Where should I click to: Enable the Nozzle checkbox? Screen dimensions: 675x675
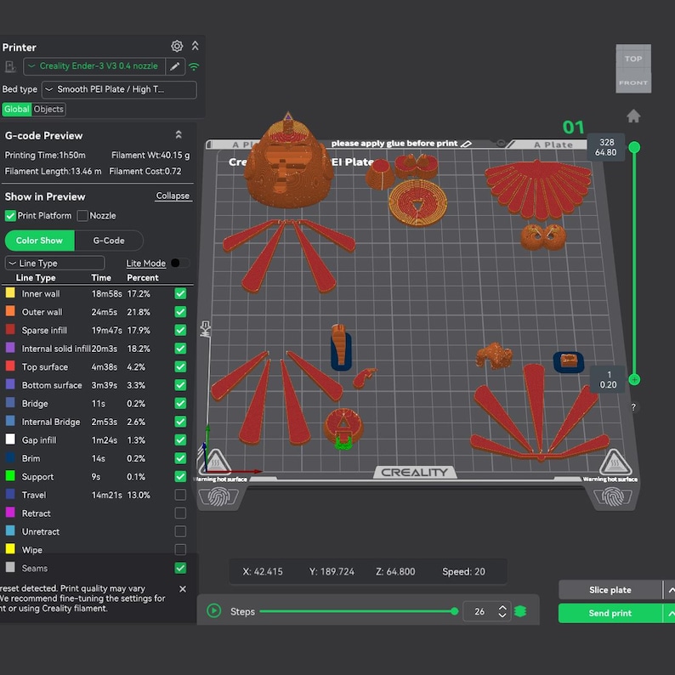(82, 216)
